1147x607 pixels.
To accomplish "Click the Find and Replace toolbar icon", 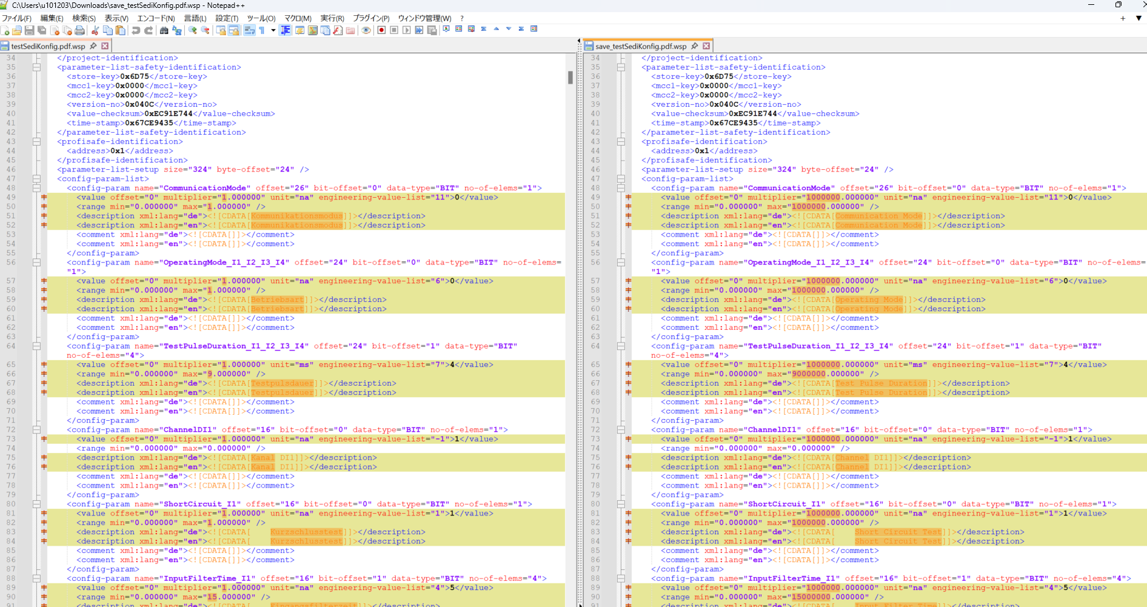I will [176, 30].
